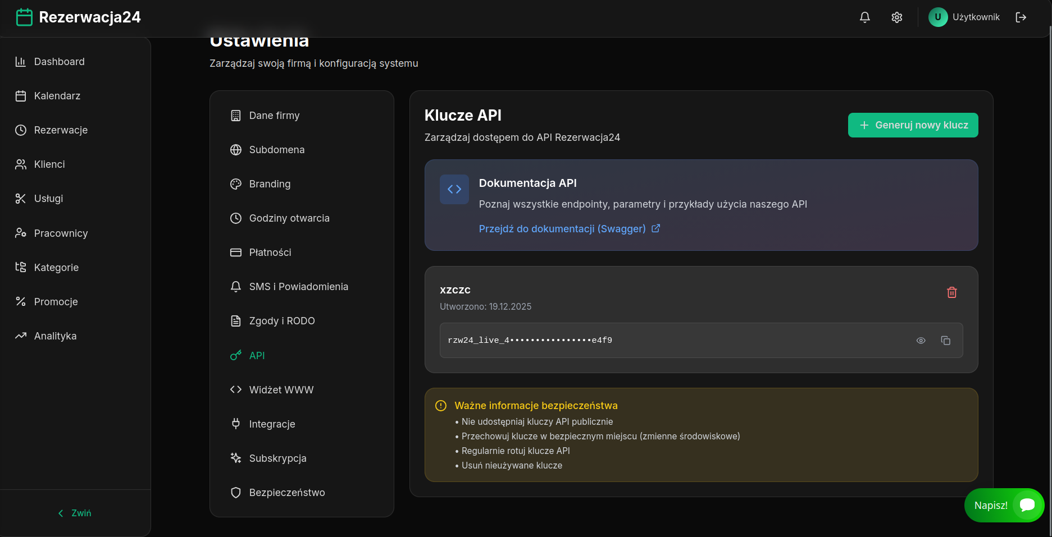The height and width of the screenshot is (537, 1052).
Task: Reveal the API key with the eye toggle
Action: (921, 341)
